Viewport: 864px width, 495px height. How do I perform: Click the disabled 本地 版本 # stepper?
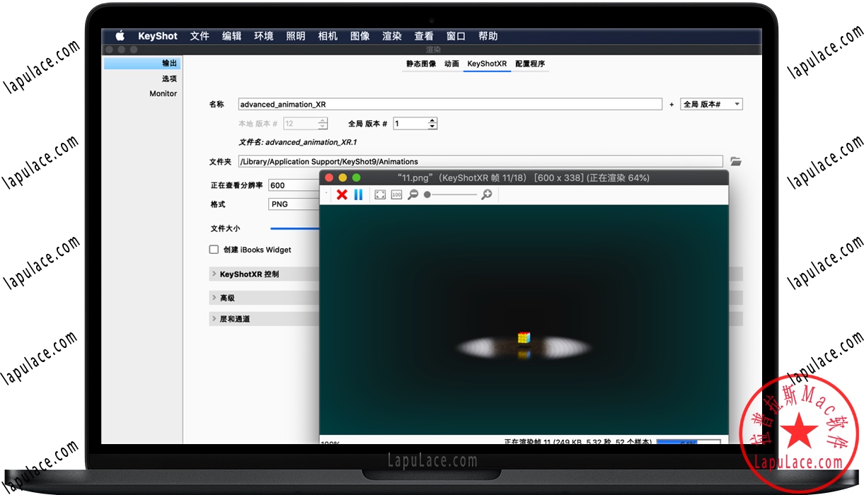pos(323,124)
